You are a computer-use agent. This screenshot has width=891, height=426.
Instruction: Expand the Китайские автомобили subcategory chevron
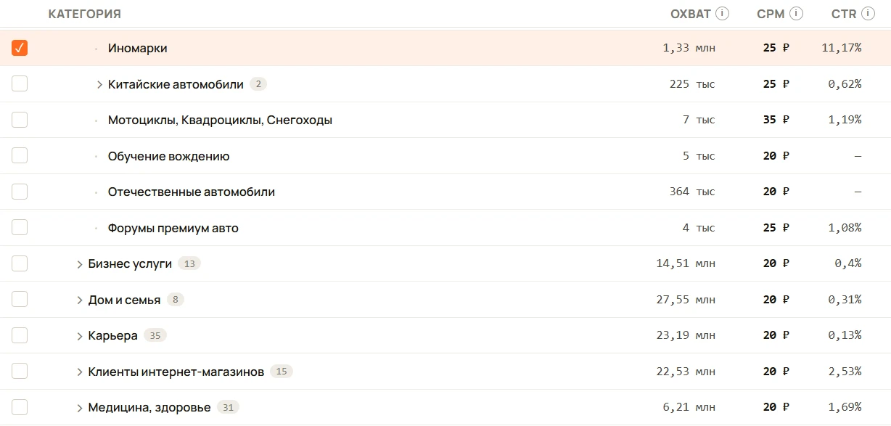pyautogui.click(x=99, y=84)
